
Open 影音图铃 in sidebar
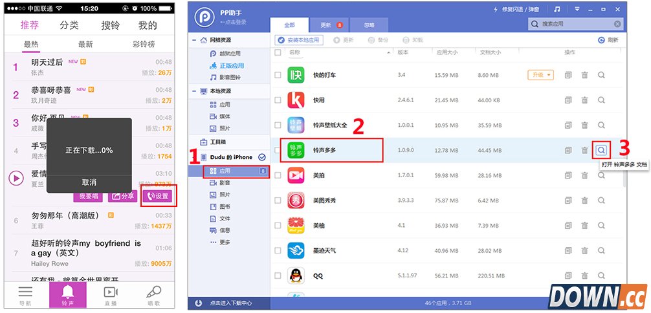tap(225, 78)
